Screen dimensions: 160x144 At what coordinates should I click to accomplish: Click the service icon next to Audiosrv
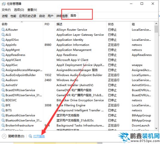3,80
